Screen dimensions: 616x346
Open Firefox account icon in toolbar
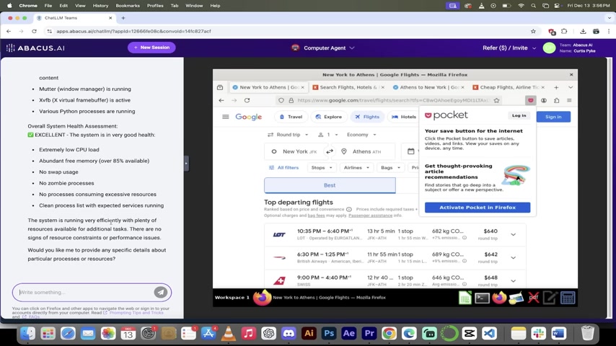(x=544, y=100)
